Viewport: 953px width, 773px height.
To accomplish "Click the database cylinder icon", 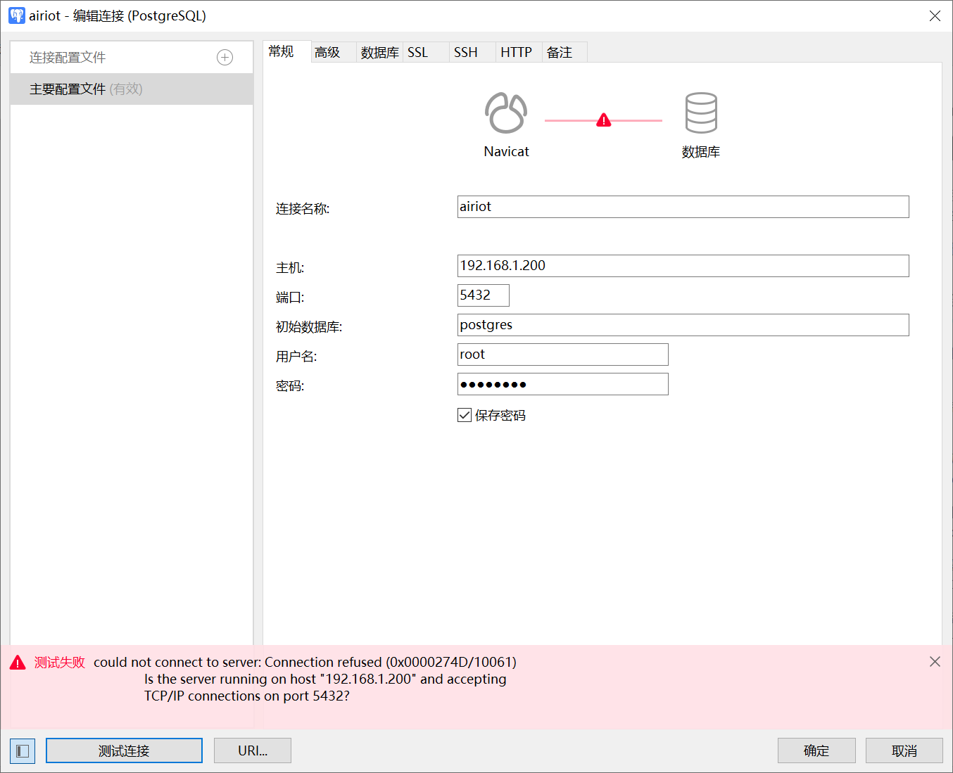I will tap(700, 113).
